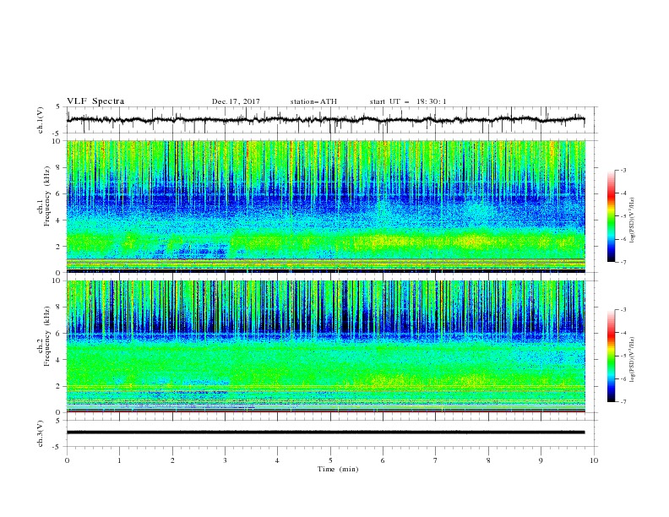
Task: Click time axis tick "10" at bottom
Action: click(x=594, y=460)
